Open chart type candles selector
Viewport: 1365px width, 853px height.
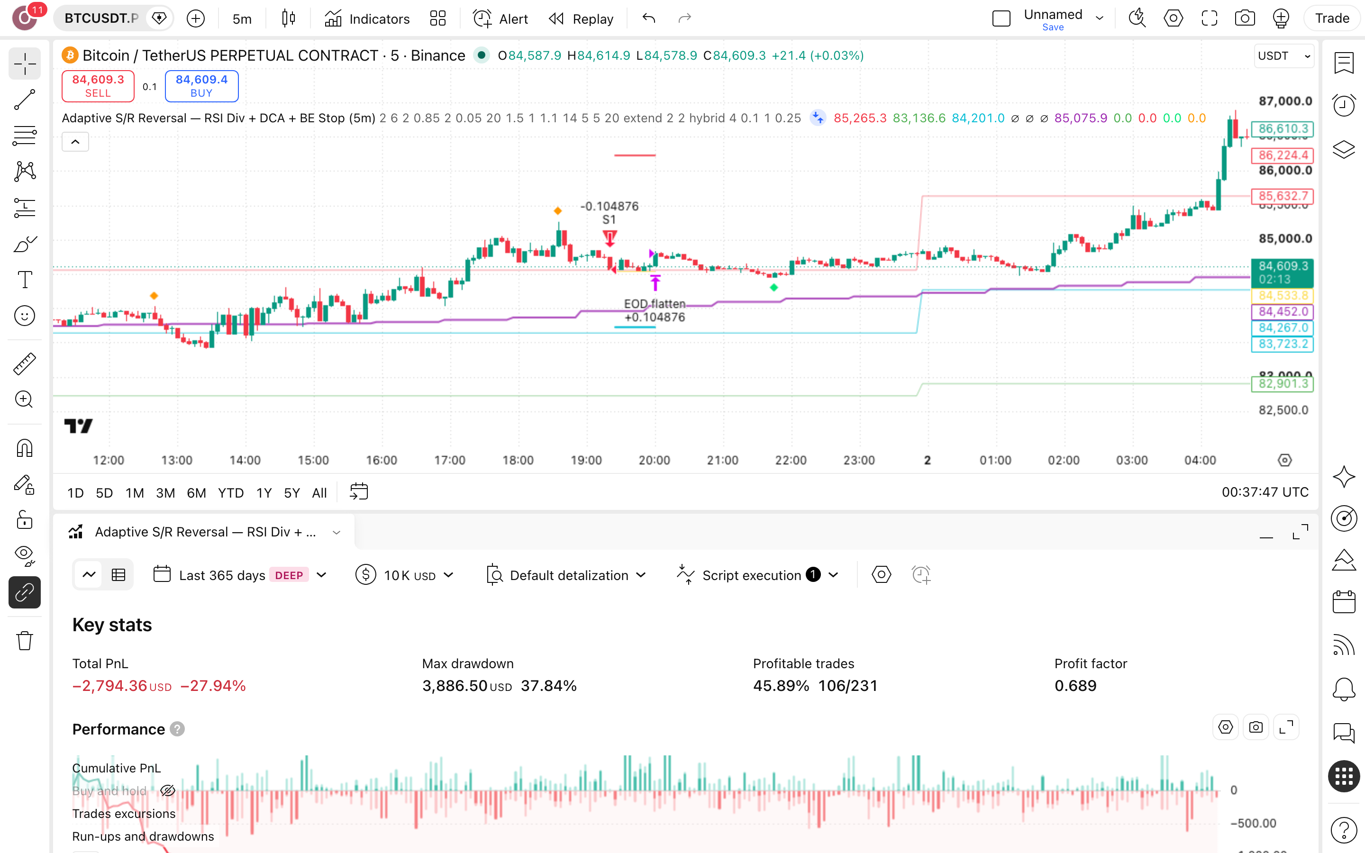pyautogui.click(x=288, y=18)
